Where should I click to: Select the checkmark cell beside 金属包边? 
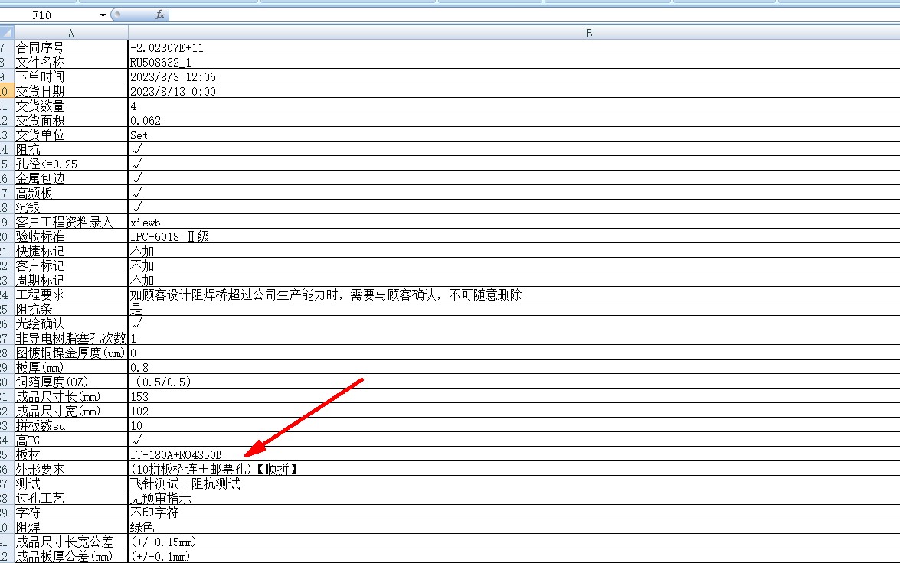tap(514, 178)
